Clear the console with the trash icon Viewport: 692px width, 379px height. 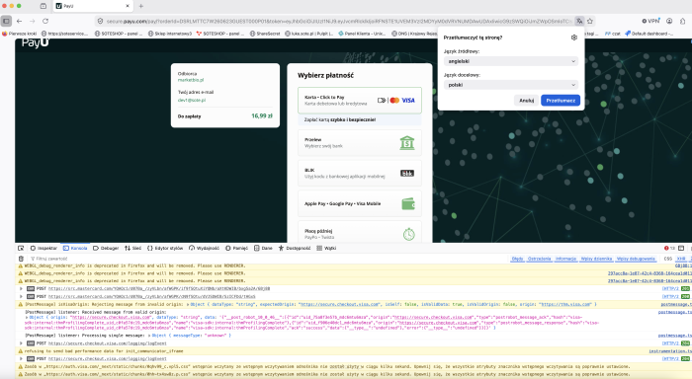tap(21, 259)
